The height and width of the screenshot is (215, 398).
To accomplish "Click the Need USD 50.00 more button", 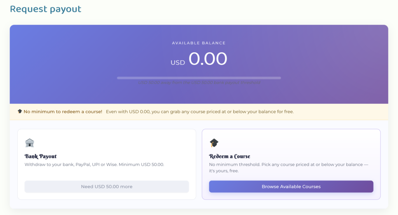I will coord(106,186).
